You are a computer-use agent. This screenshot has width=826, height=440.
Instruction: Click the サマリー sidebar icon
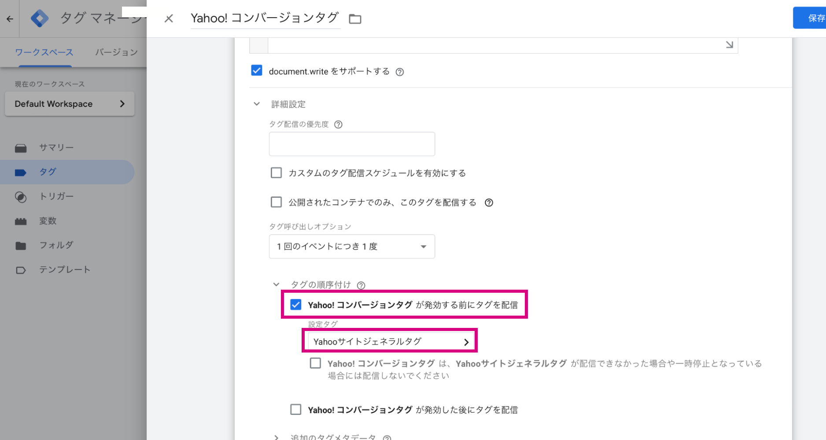[21, 148]
